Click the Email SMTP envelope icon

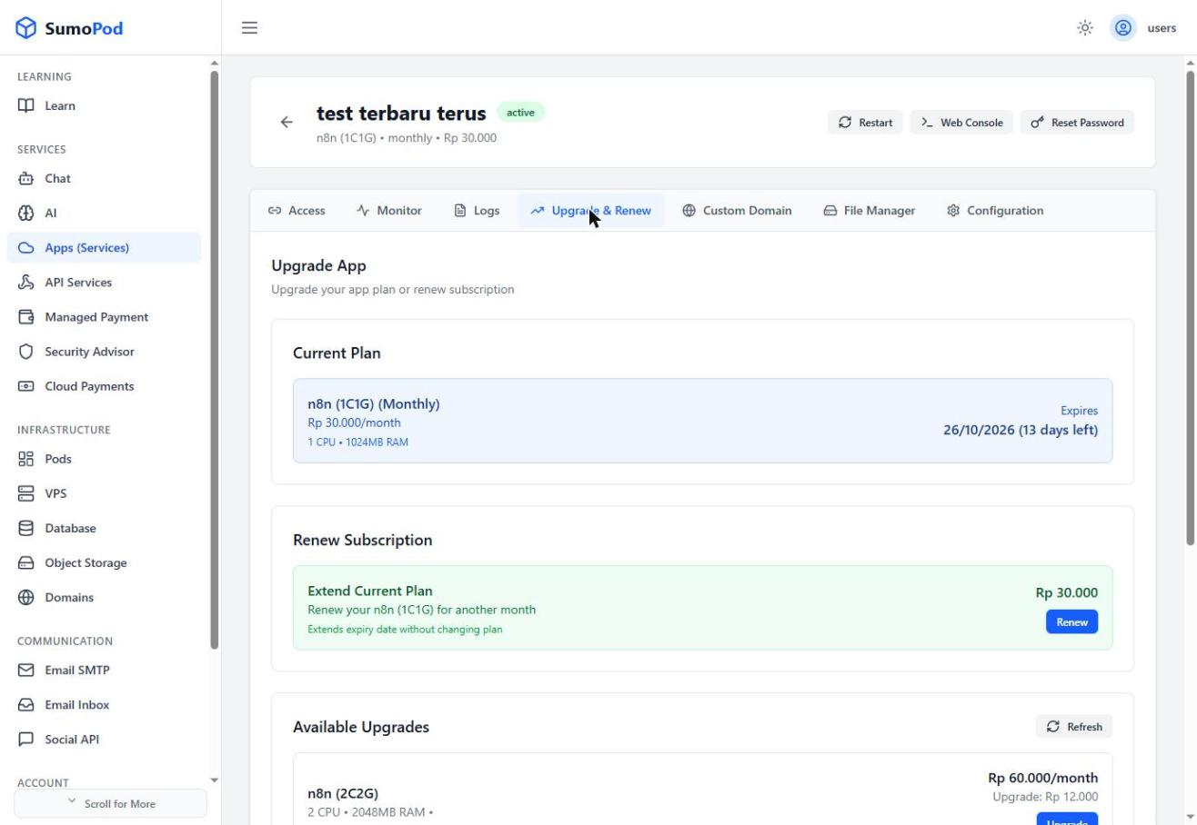[25, 670]
